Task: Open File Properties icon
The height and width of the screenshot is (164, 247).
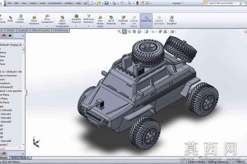Action: [x=142, y=3]
